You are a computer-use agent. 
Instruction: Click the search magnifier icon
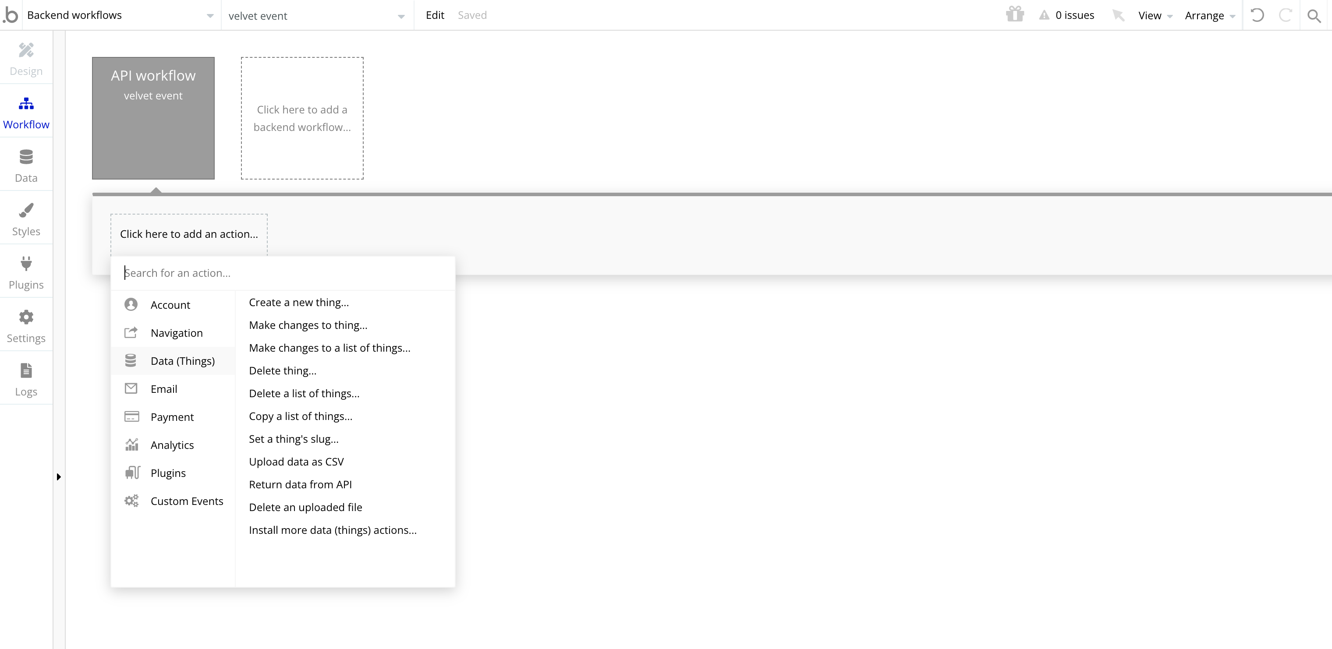[x=1314, y=15]
